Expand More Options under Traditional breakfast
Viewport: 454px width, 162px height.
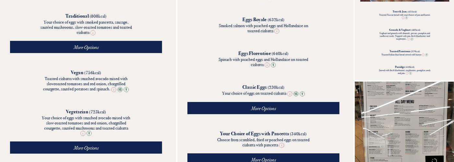click(86, 47)
